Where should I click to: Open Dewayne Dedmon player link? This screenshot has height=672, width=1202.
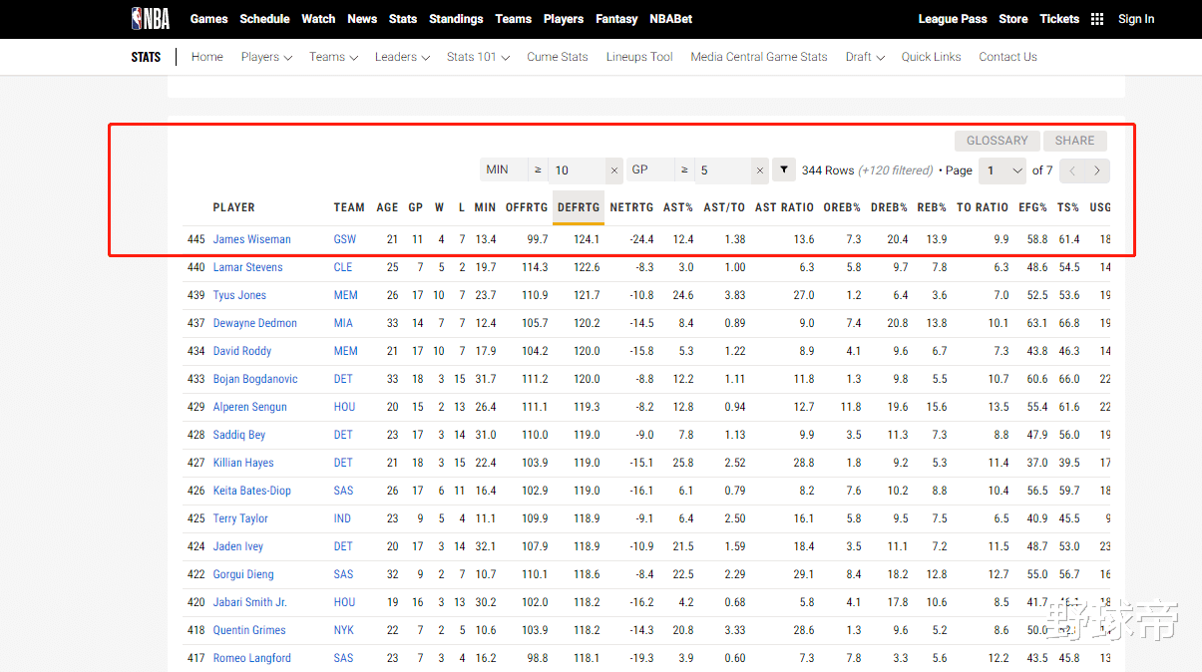pyautogui.click(x=255, y=323)
